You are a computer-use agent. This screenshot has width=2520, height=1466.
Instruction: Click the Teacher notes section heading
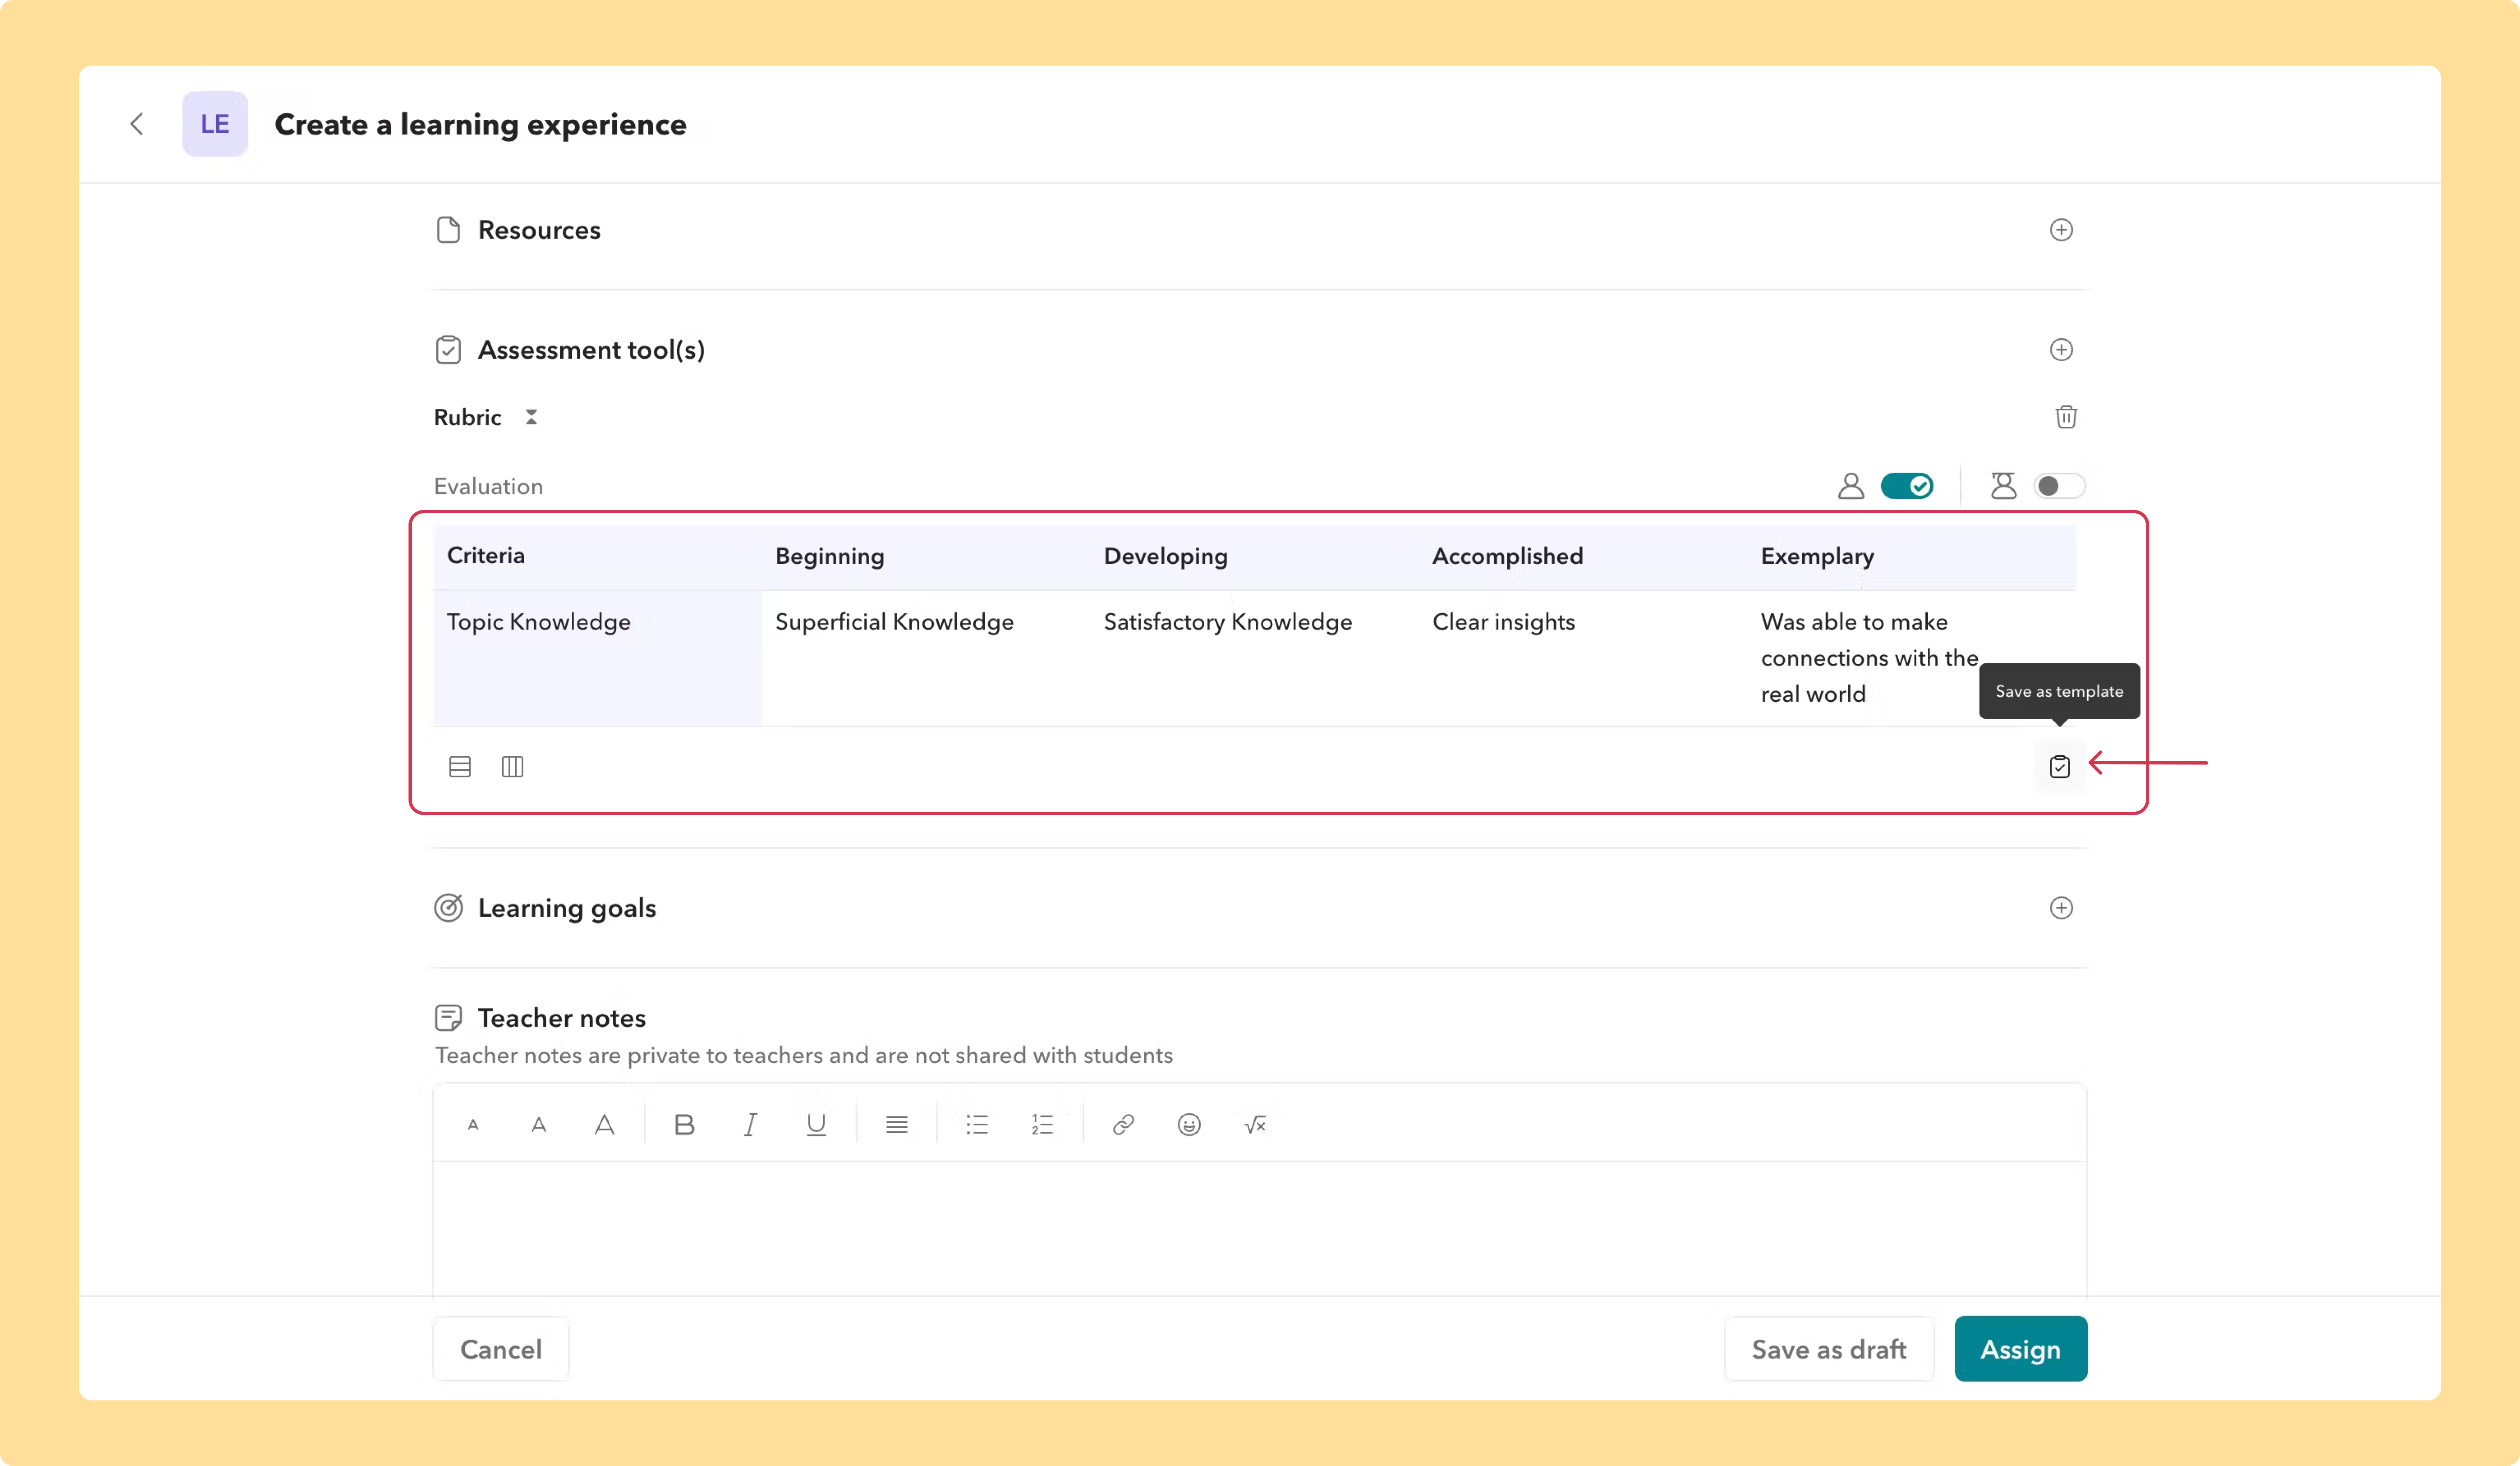tap(562, 1018)
